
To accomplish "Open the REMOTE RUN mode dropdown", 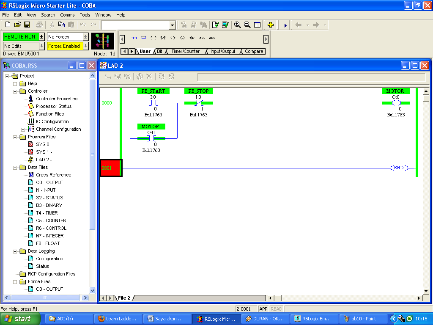I will pyautogui.click(x=41, y=36).
